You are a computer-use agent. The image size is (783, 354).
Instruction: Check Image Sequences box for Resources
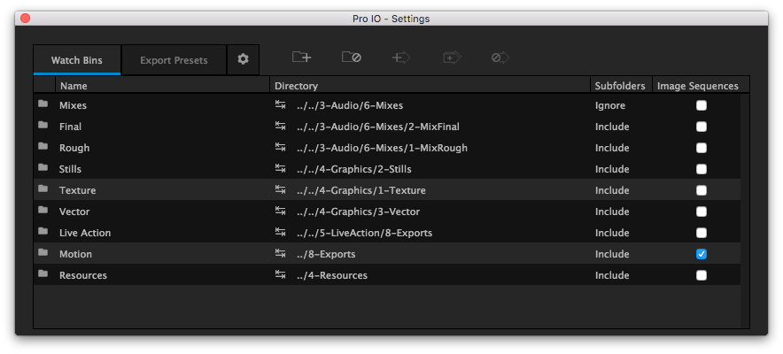[702, 275]
